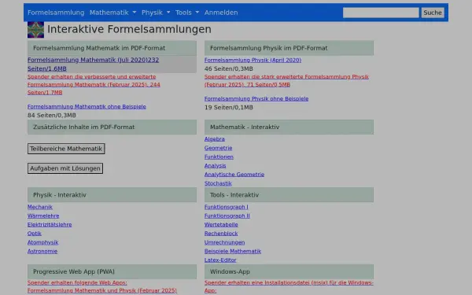Screen dimensions: 472x295
Task: Open the Umrechnungen tool link
Action: 224,242
